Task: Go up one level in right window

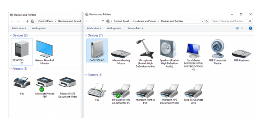Action: pos(103,21)
